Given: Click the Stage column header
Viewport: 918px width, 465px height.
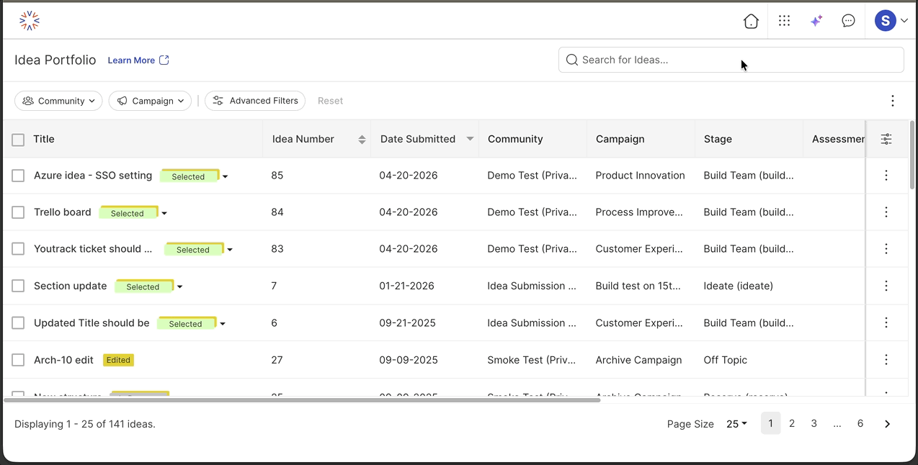Looking at the screenshot, I should tap(718, 139).
